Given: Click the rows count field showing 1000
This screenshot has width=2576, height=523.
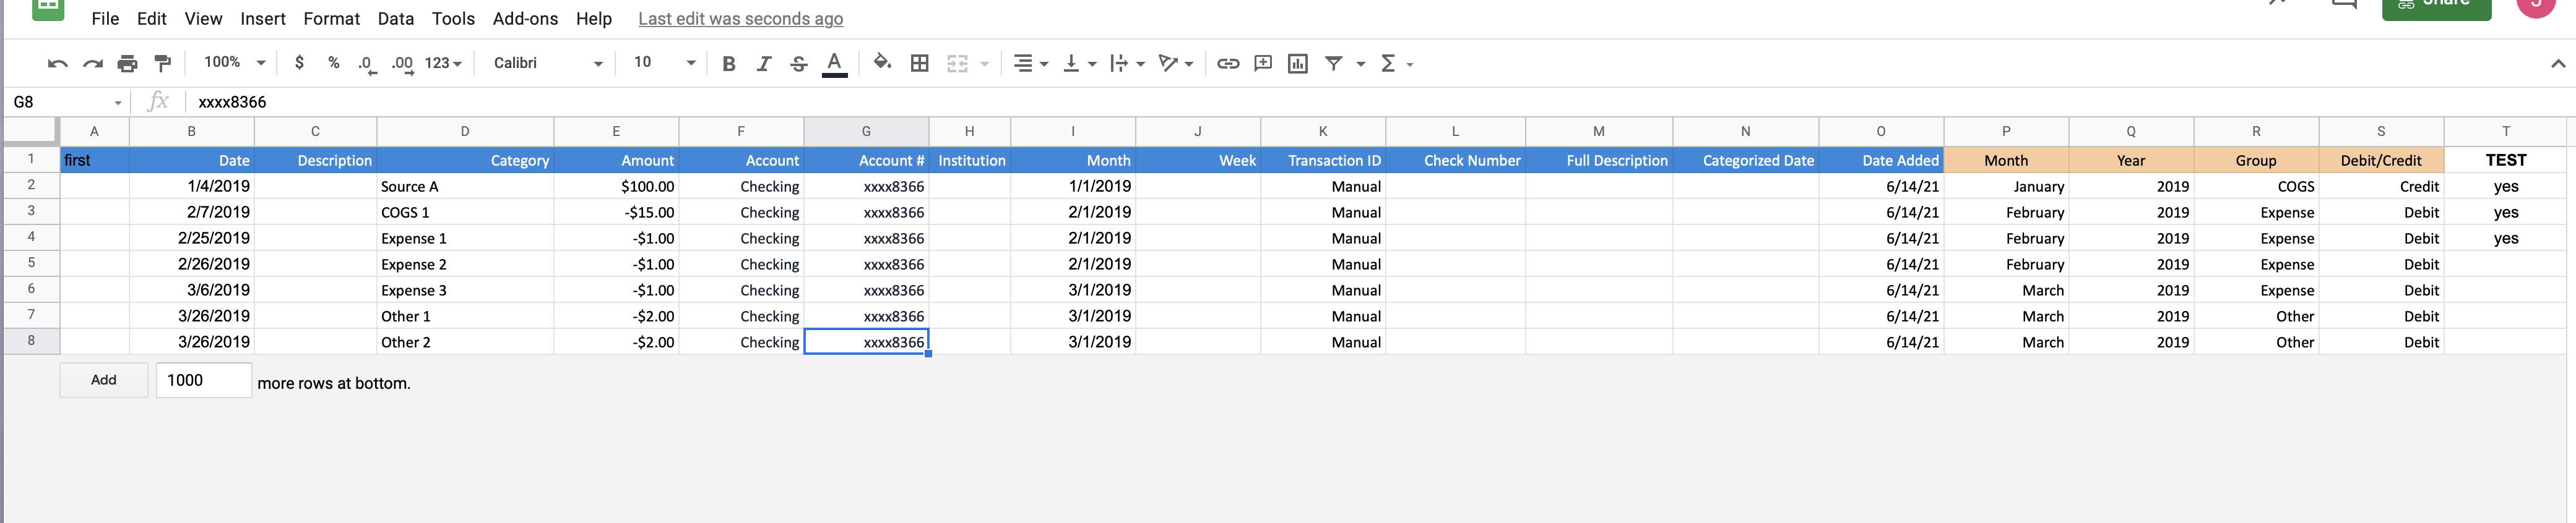Looking at the screenshot, I should point(204,380).
